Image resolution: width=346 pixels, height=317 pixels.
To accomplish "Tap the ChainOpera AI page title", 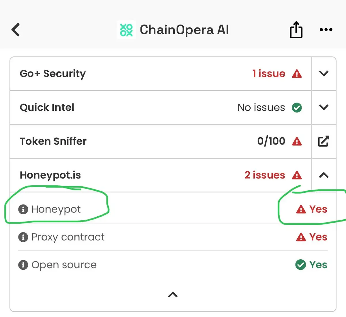I will click(x=184, y=30).
